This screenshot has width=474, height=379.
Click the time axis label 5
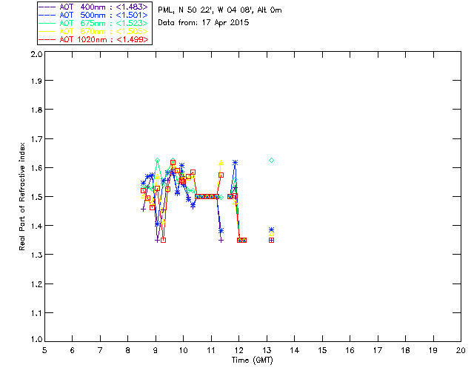point(44,350)
